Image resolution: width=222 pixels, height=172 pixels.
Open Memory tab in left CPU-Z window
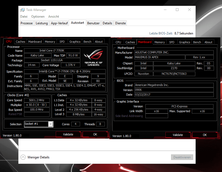pos(50,42)
